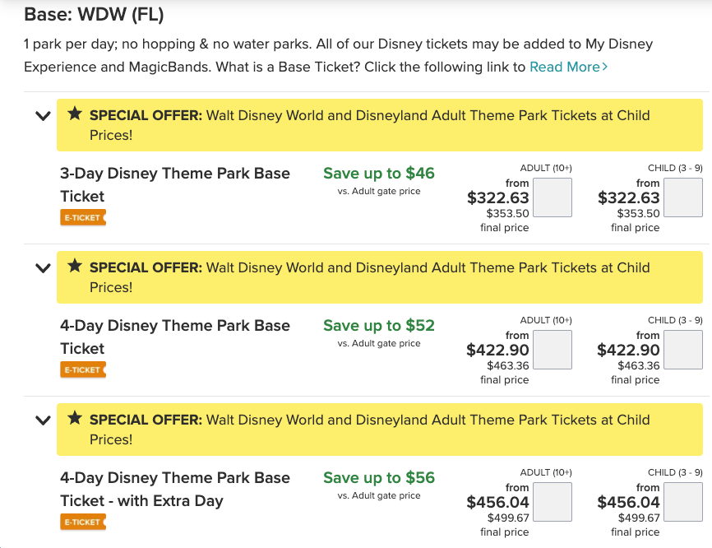Collapse the third special offer chevron
712x548 pixels.
click(44, 420)
